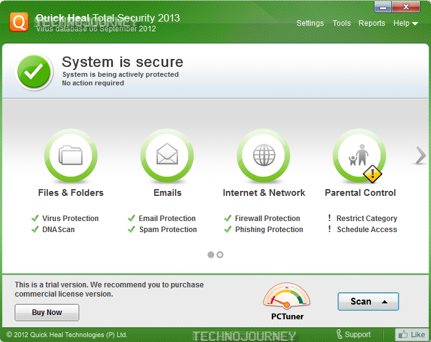Click DNAScan status item
The image size is (431, 342).
click(x=53, y=229)
